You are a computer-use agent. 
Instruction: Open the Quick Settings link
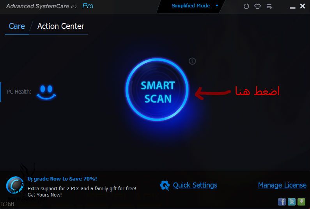click(x=195, y=185)
